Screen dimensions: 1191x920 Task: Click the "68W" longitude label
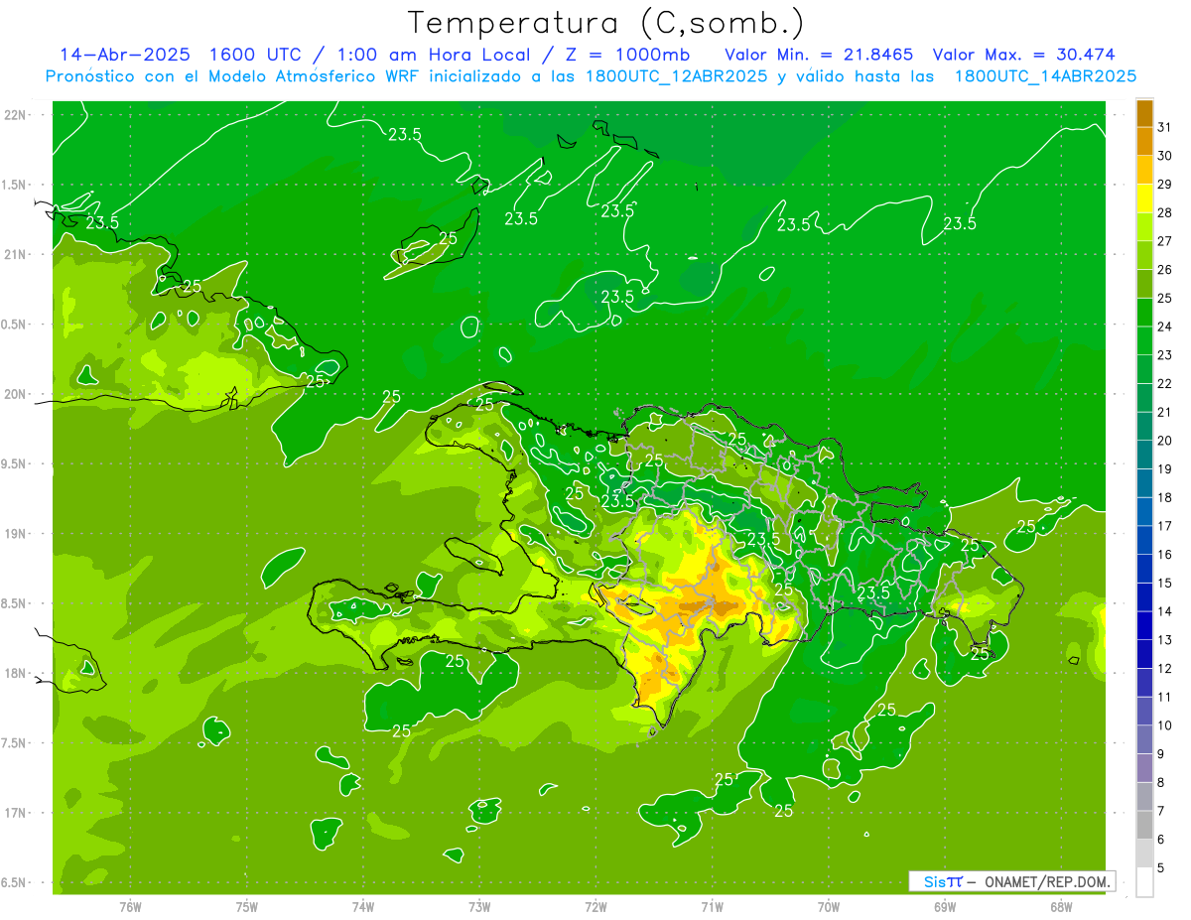click(1060, 907)
